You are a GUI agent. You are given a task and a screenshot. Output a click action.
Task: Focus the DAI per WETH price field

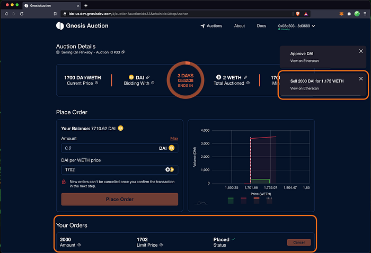click(x=119, y=169)
